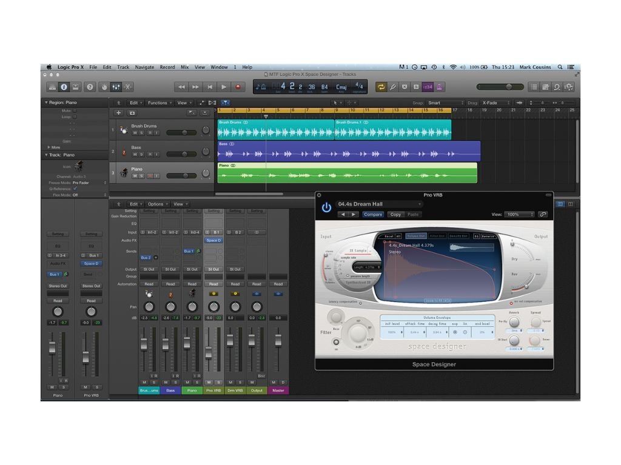The image size is (621, 465).
Task: Open the Navigate menu
Action: click(144, 67)
